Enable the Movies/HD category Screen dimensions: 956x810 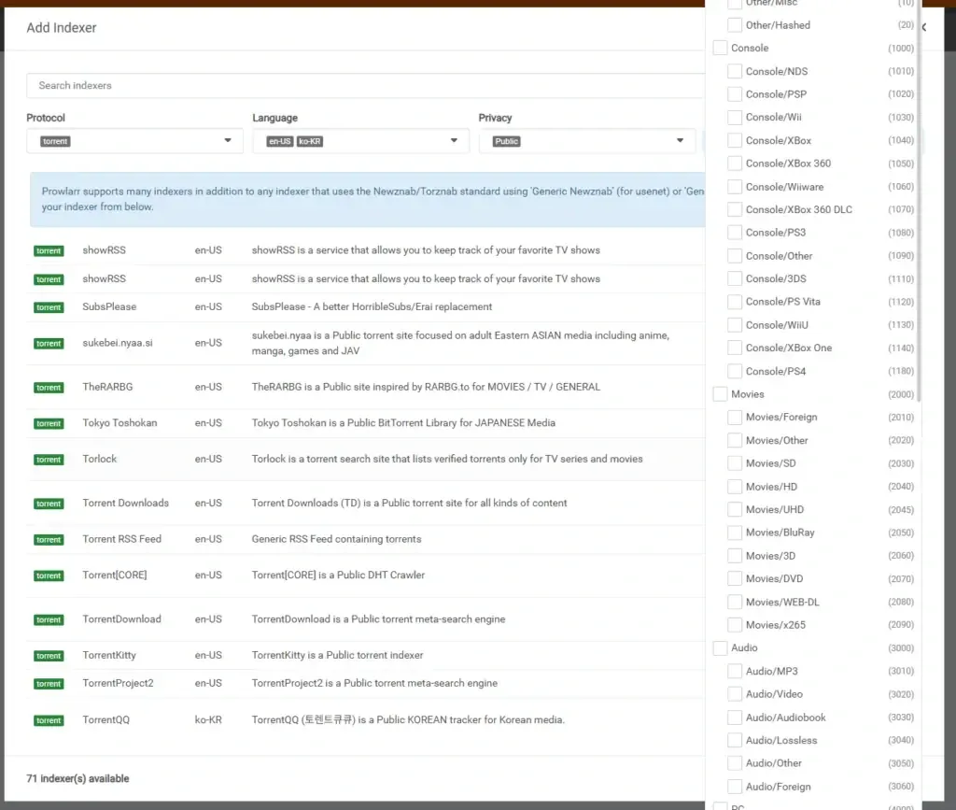pos(734,486)
